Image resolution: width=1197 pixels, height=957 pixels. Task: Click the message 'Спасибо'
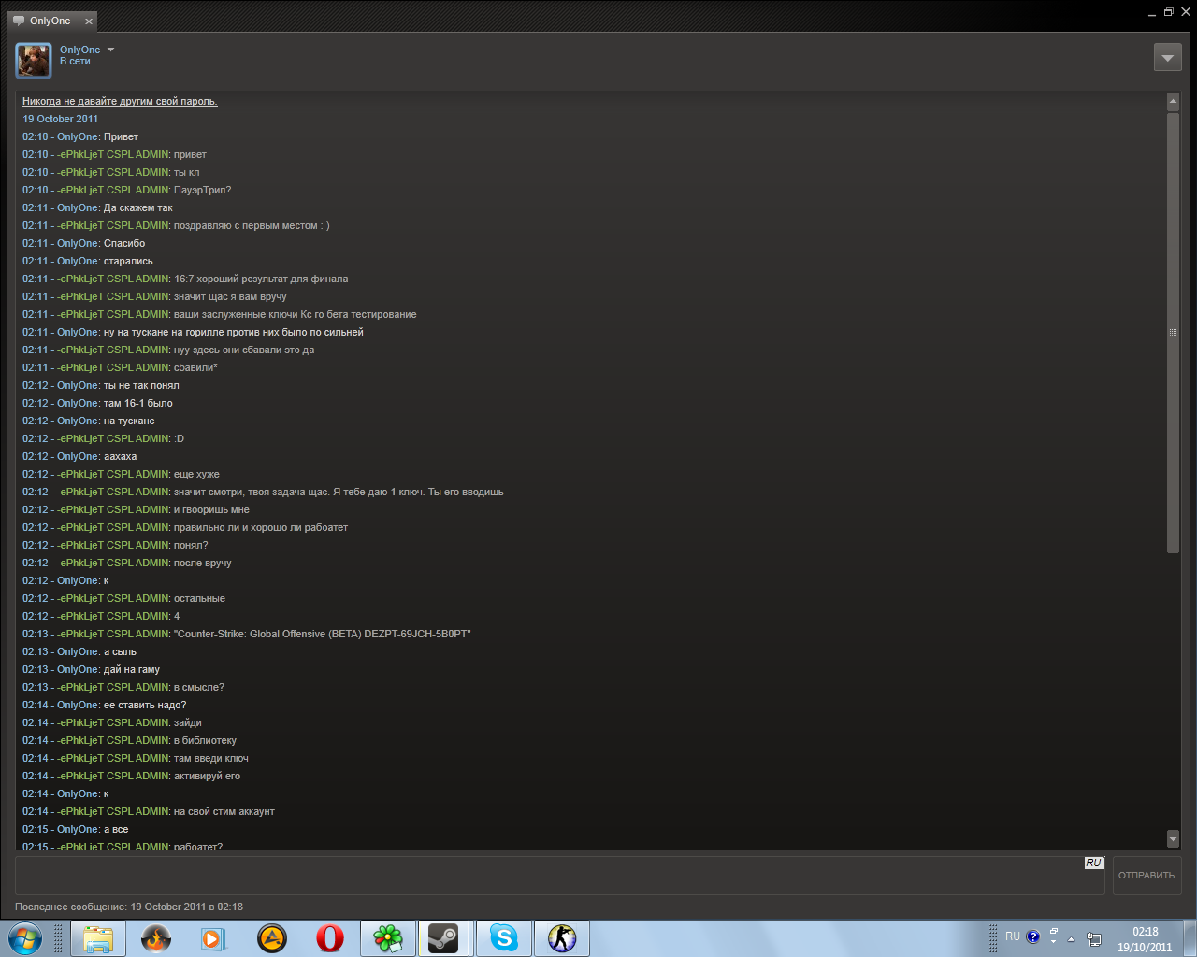pyautogui.click(x=124, y=243)
